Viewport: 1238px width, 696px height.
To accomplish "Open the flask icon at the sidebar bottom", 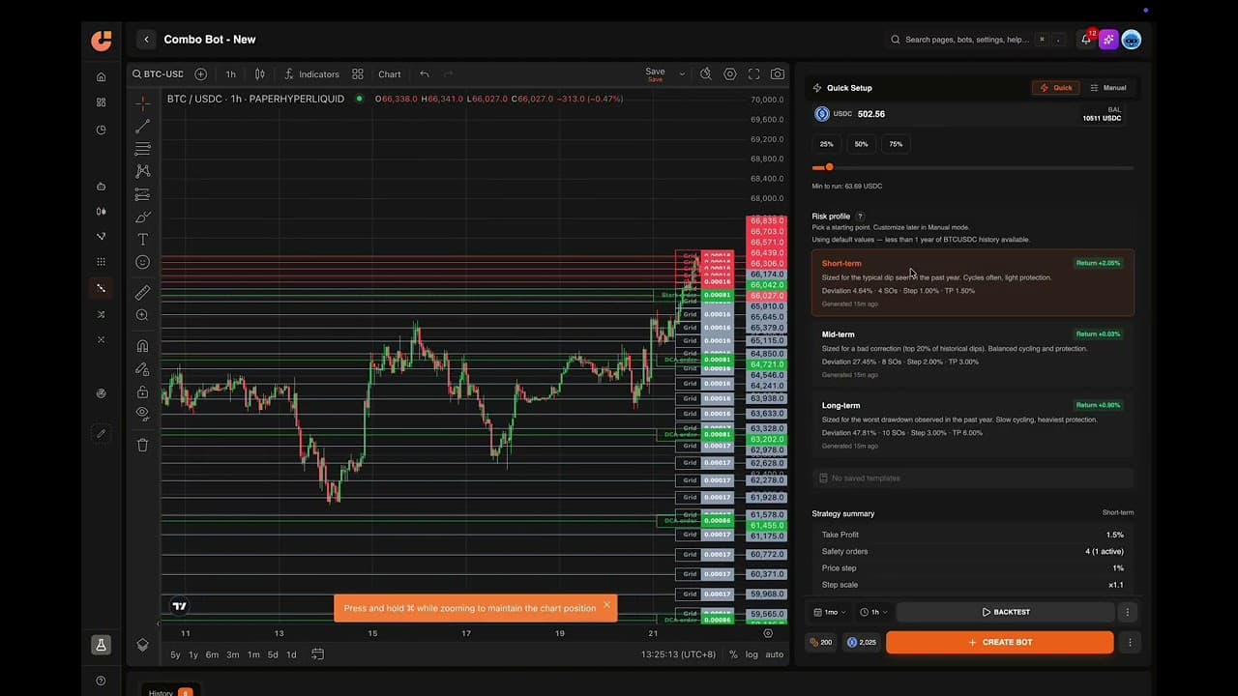I will (101, 645).
